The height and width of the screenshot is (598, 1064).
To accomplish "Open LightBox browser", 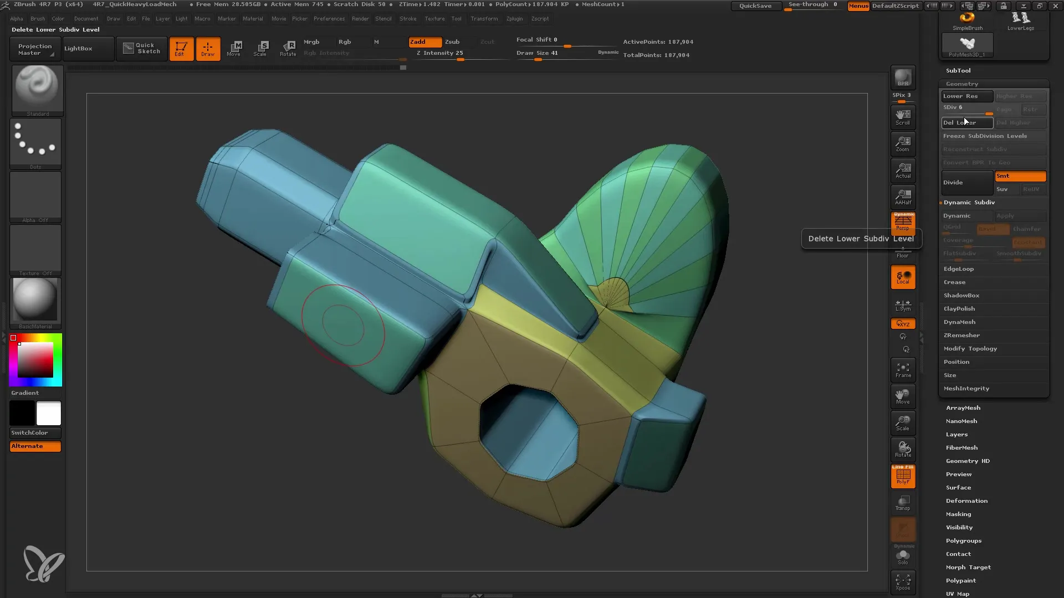I will coord(88,49).
